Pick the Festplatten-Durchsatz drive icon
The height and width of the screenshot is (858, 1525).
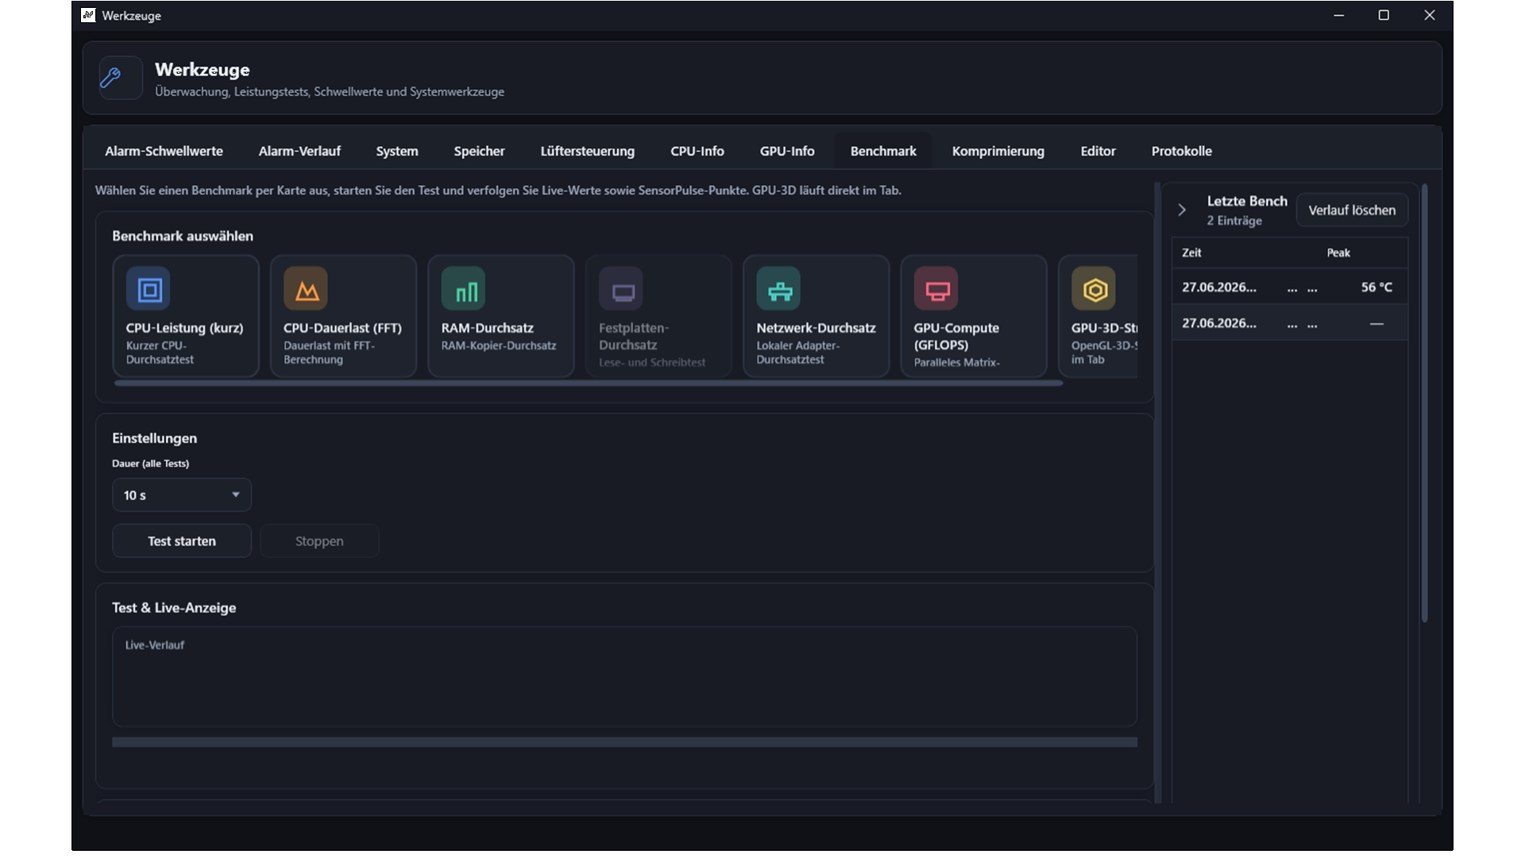pos(621,289)
